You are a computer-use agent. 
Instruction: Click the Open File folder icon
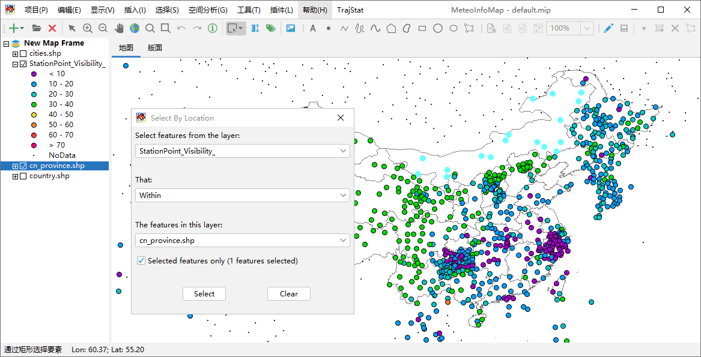coord(37,28)
